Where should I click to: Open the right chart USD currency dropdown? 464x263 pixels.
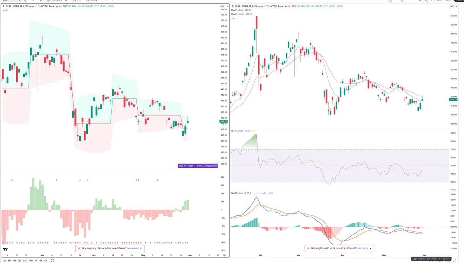tap(453, 7)
